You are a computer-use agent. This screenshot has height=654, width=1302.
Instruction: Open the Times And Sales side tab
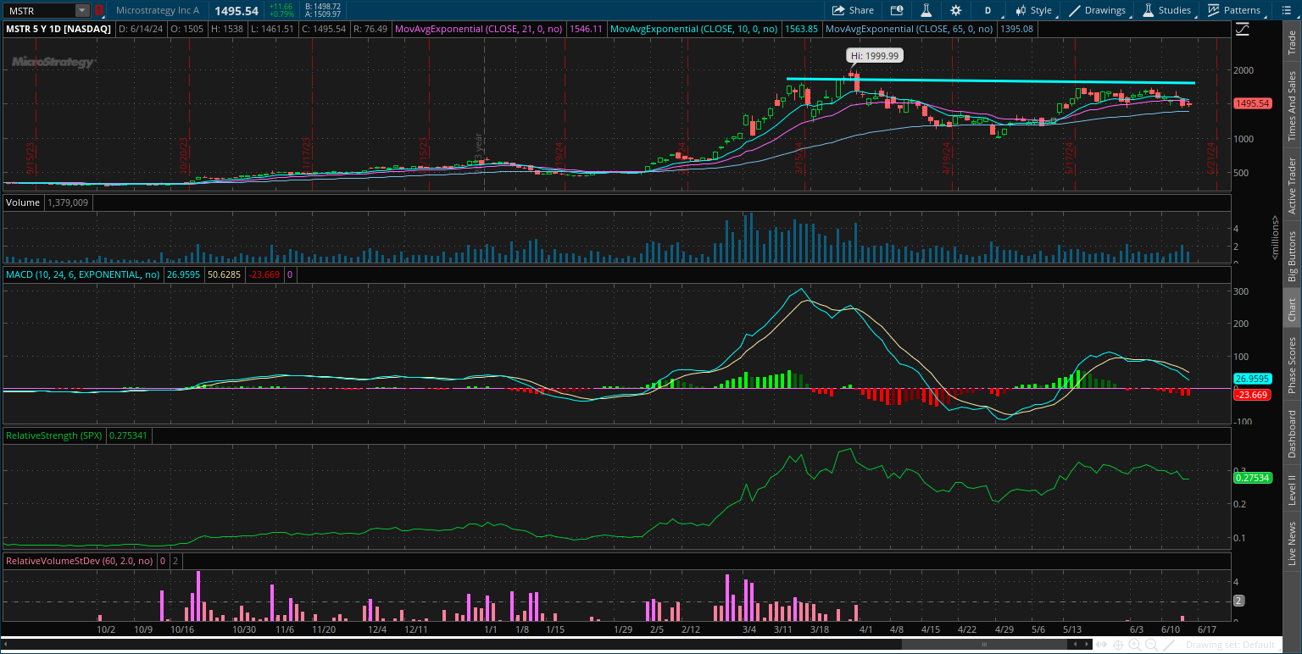point(1292,106)
